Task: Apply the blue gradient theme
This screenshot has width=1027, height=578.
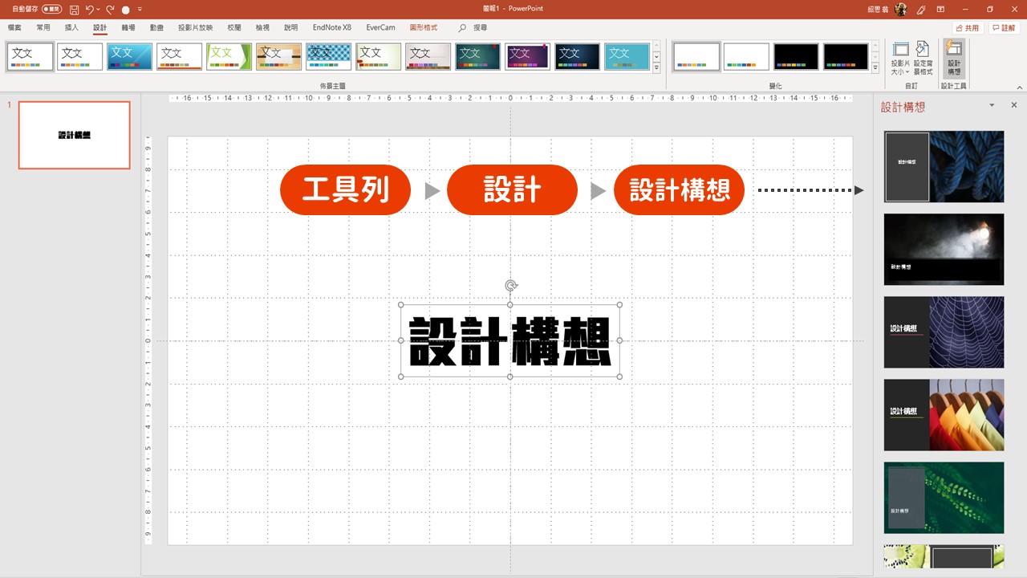Action: pyautogui.click(x=129, y=57)
